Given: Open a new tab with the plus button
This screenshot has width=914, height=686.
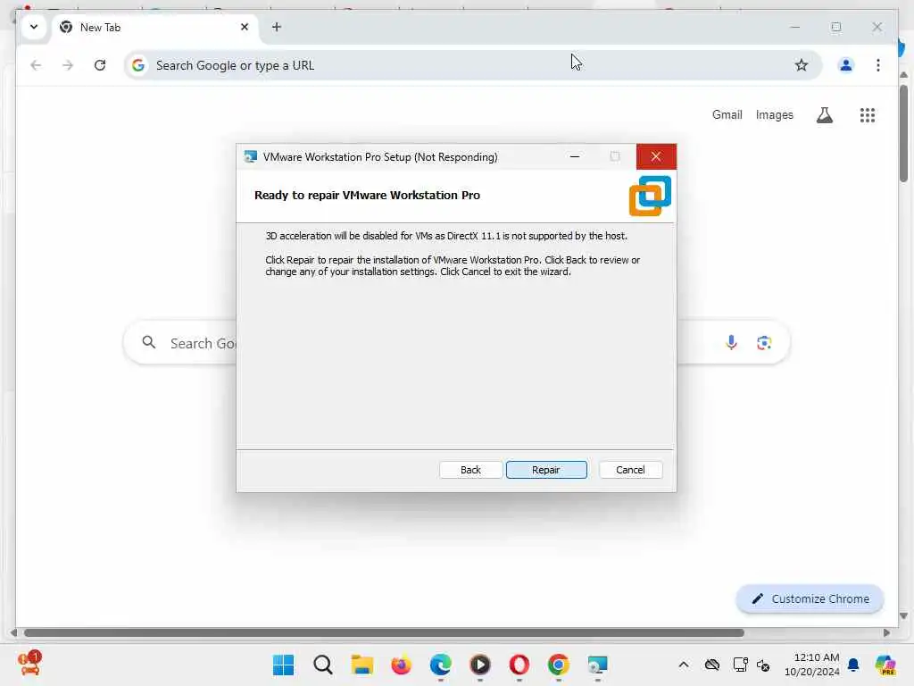Looking at the screenshot, I should click(x=277, y=27).
